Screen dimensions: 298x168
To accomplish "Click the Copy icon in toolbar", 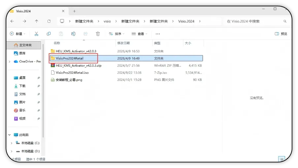I will (49, 34).
